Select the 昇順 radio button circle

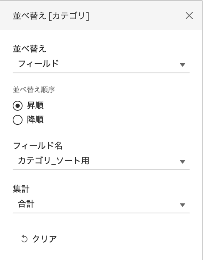tap(18, 105)
